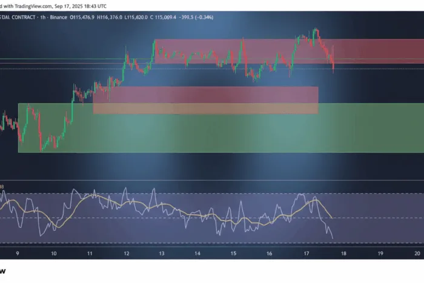Select the open price value O115,476.9
This screenshot has height=283, width=424.
point(82,18)
